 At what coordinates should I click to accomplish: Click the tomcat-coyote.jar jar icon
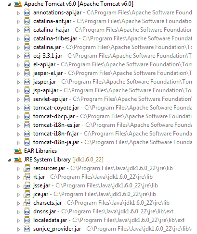[27, 108]
